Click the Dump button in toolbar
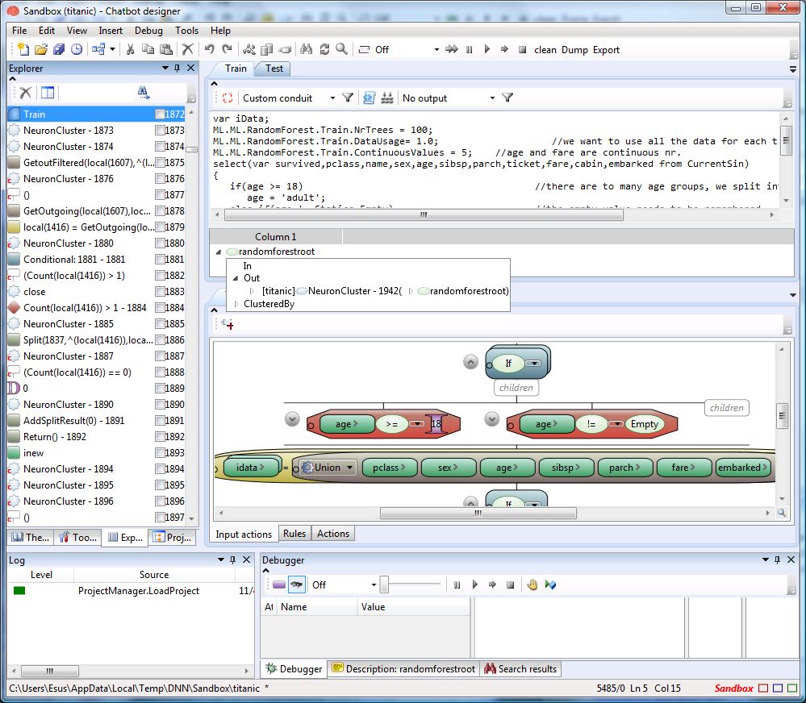The width and height of the screenshot is (806, 703). [x=574, y=49]
